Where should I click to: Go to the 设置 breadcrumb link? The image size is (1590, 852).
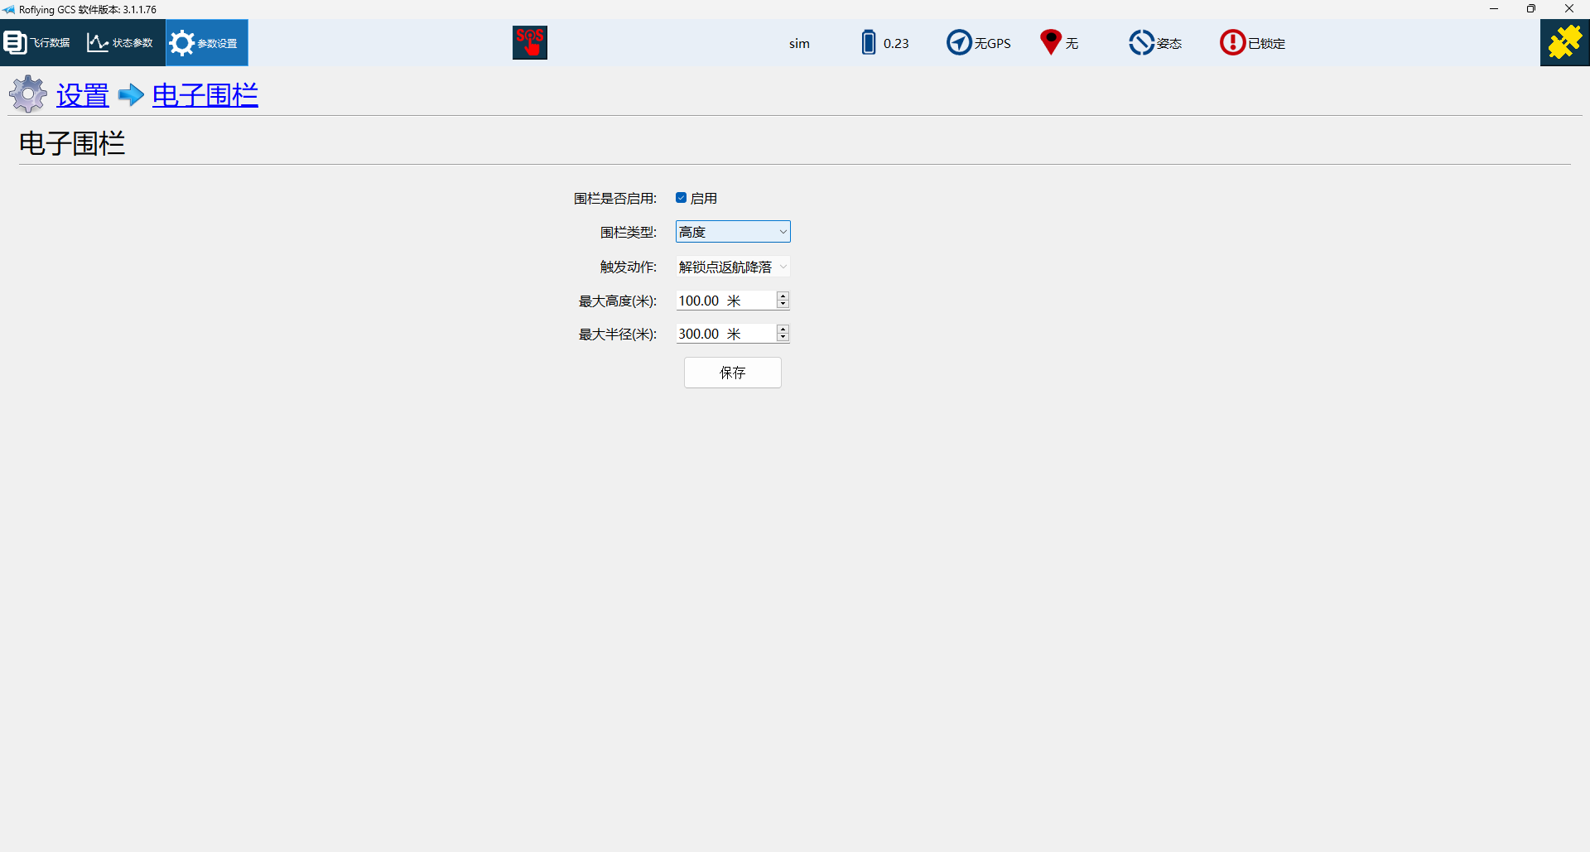coord(83,95)
